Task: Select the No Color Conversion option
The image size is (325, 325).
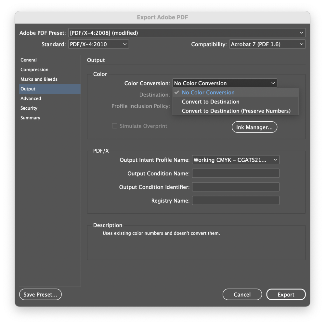Action: point(208,92)
